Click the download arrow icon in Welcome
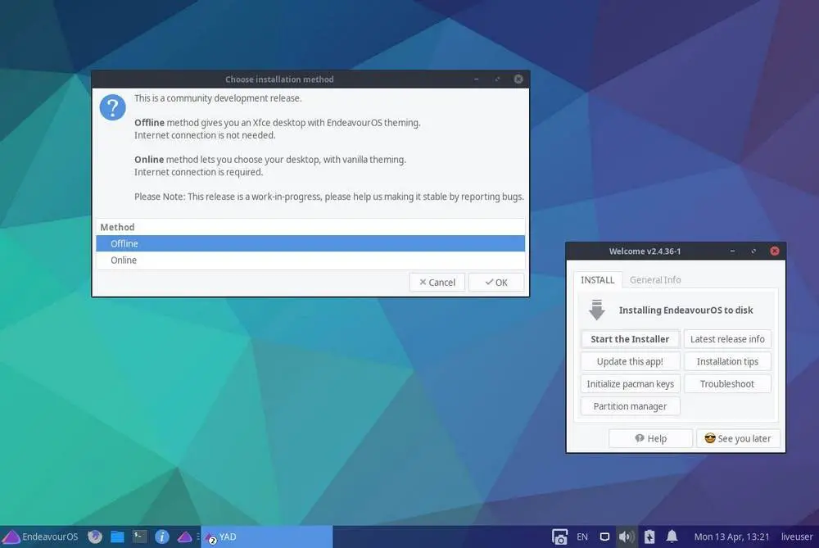The width and height of the screenshot is (819, 548). pos(596,310)
